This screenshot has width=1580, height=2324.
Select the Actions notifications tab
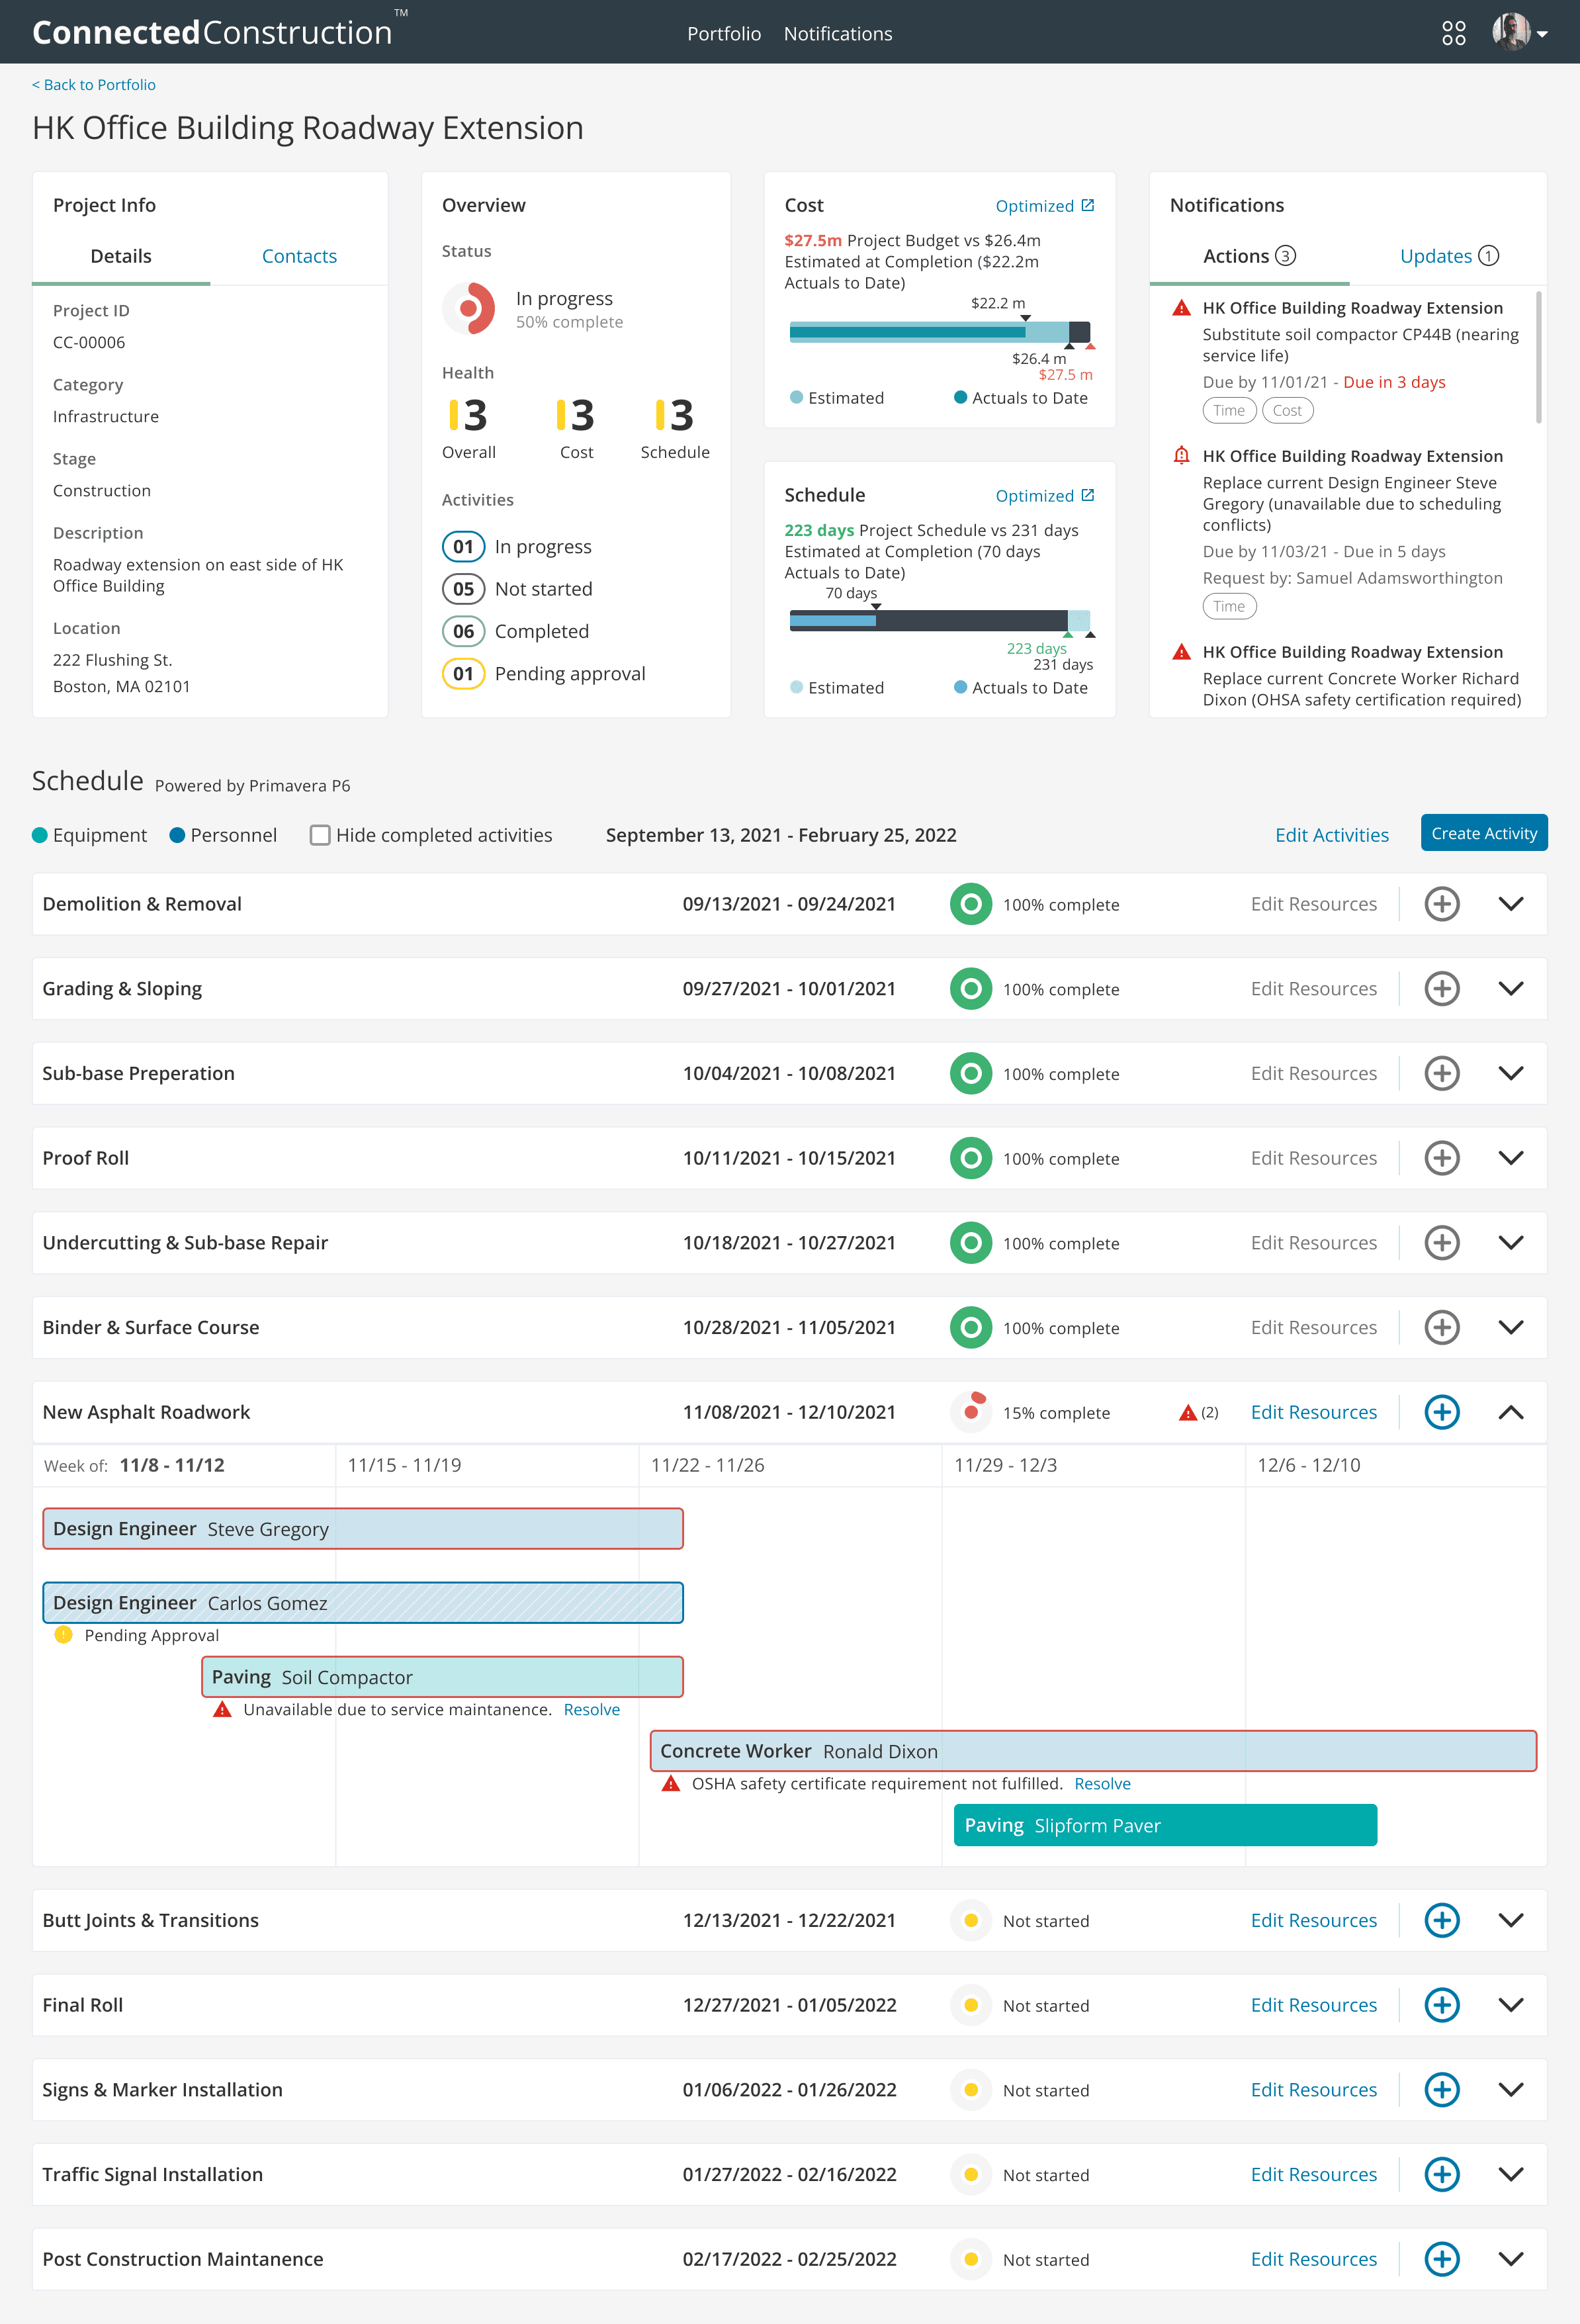tap(1249, 256)
